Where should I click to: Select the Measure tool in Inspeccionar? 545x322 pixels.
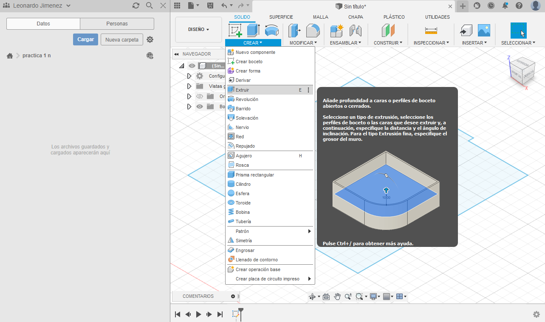431,31
